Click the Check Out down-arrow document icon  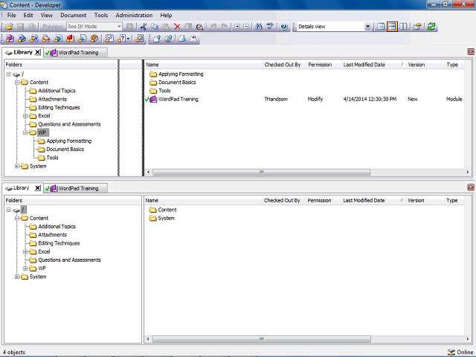182,39
